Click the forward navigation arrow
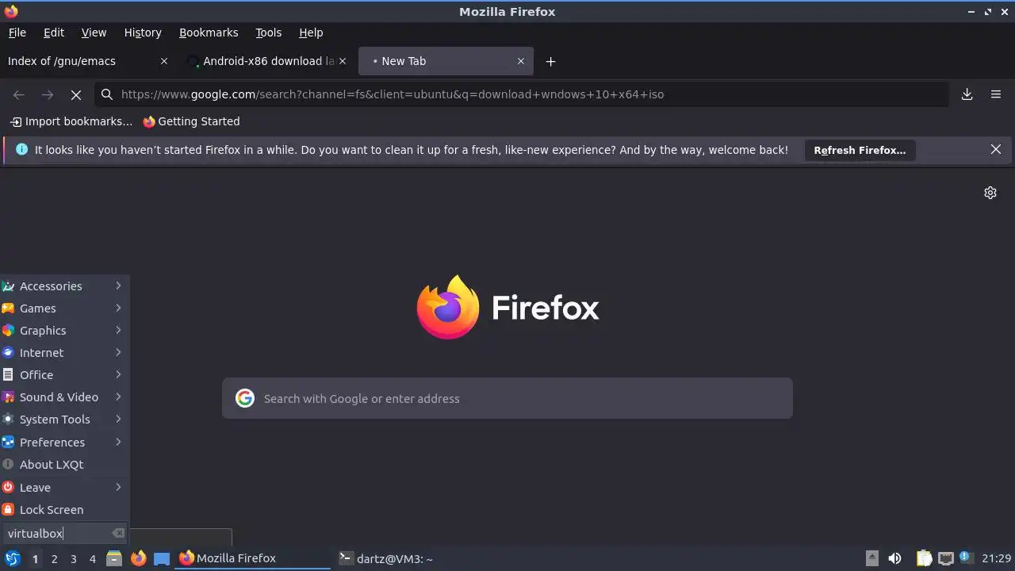 pyautogui.click(x=48, y=94)
